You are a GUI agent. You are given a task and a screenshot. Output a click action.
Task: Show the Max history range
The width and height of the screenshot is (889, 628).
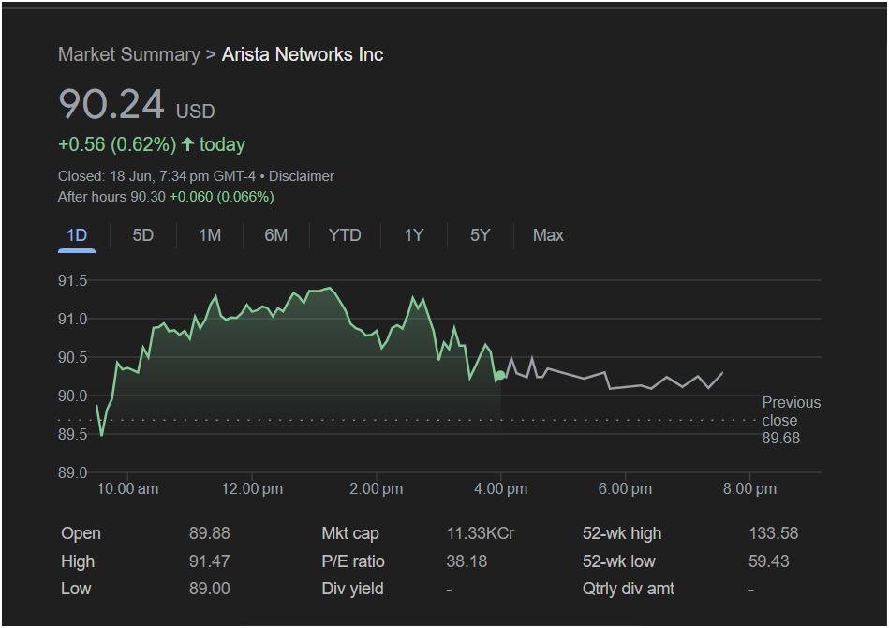click(x=548, y=235)
